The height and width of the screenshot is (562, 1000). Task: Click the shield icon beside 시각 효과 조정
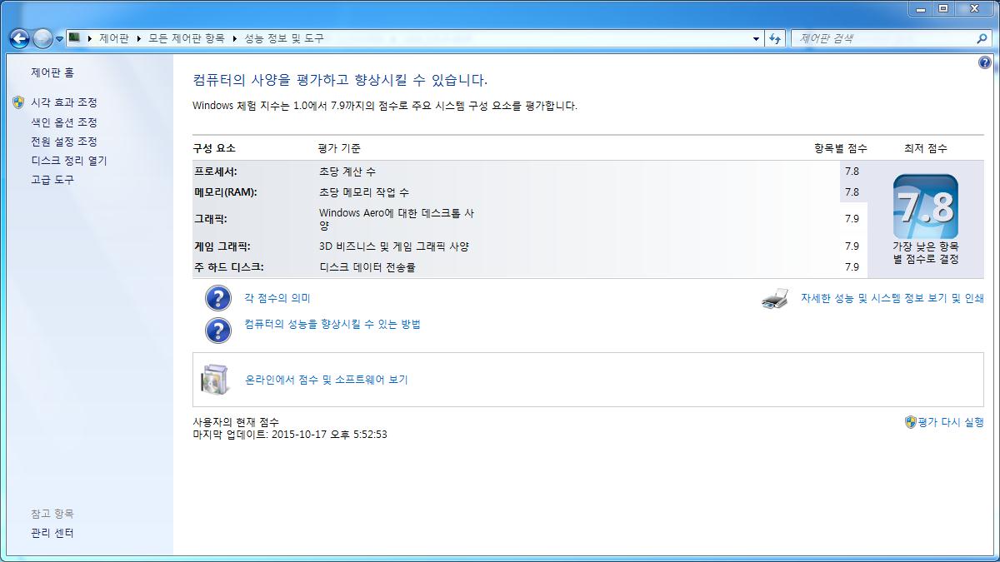(x=18, y=102)
